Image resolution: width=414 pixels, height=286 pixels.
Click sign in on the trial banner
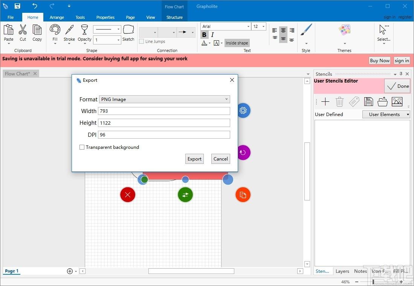[402, 60]
